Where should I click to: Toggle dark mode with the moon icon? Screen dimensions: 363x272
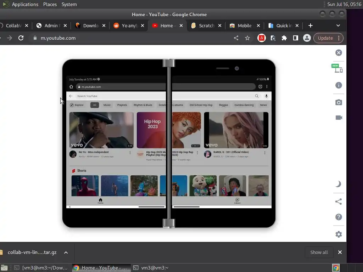click(x=339, y=184)
